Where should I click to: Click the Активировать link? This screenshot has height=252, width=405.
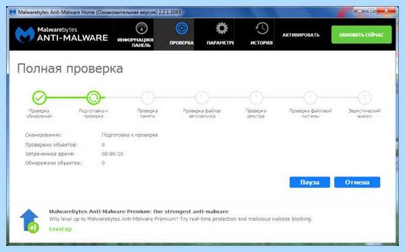[x=301, y=35]
